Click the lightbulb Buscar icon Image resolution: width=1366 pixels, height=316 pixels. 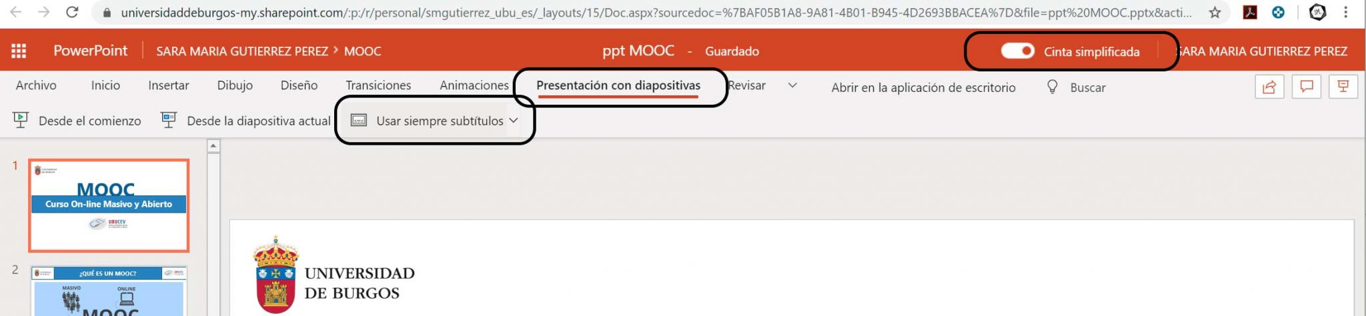[1053, 87]
